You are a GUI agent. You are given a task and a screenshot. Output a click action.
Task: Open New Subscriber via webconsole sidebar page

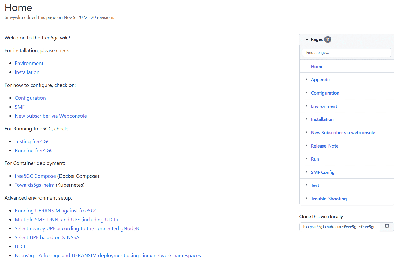point(343,133)
